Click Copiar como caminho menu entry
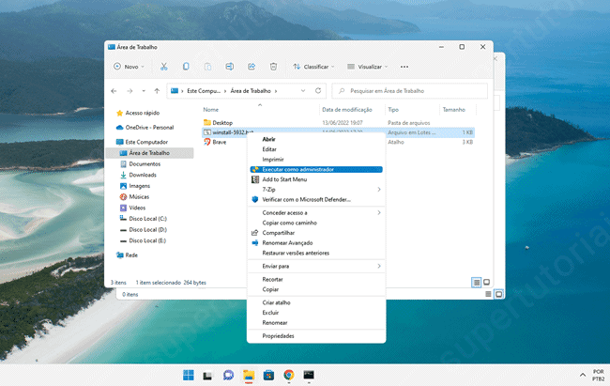 (288, 223)
